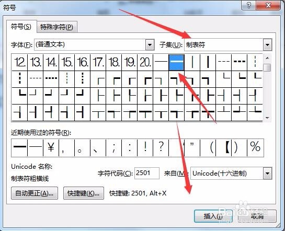This screenshot has height=231, width=285.
Task: Choose the '20.' symbol cell
Action: pyautogui.click(x=145, y=62)
